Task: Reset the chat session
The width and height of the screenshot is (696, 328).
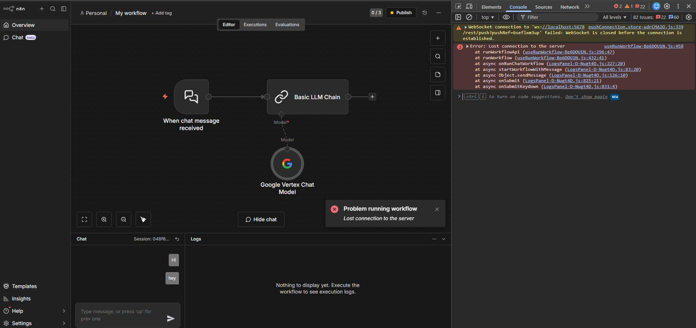Action: pos(177,239)
